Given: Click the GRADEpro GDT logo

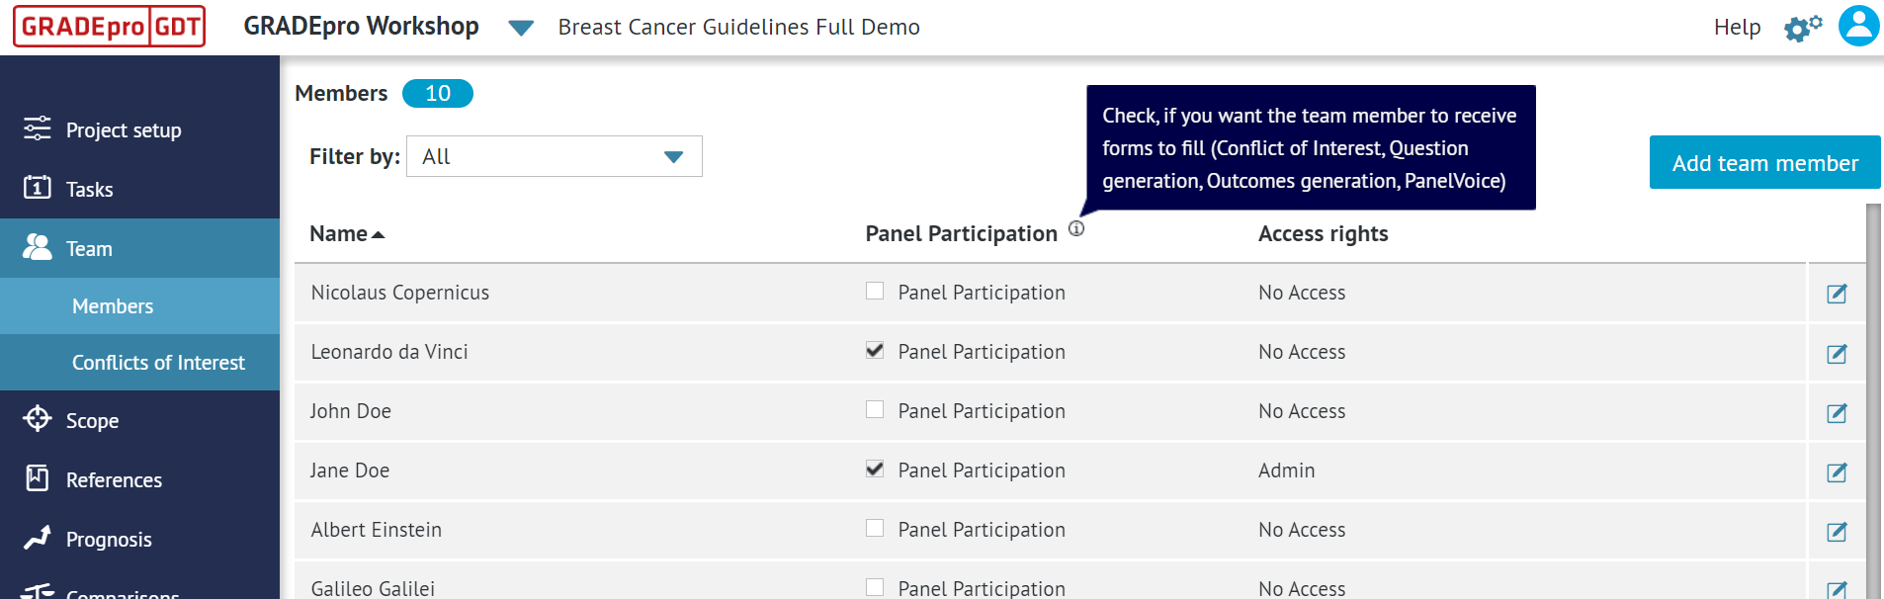Looking at the screenshot, I should coord(109,27).
